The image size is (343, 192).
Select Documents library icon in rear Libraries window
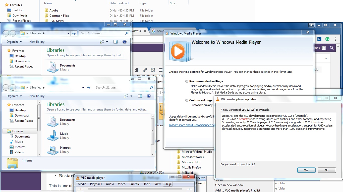point(53,67)
